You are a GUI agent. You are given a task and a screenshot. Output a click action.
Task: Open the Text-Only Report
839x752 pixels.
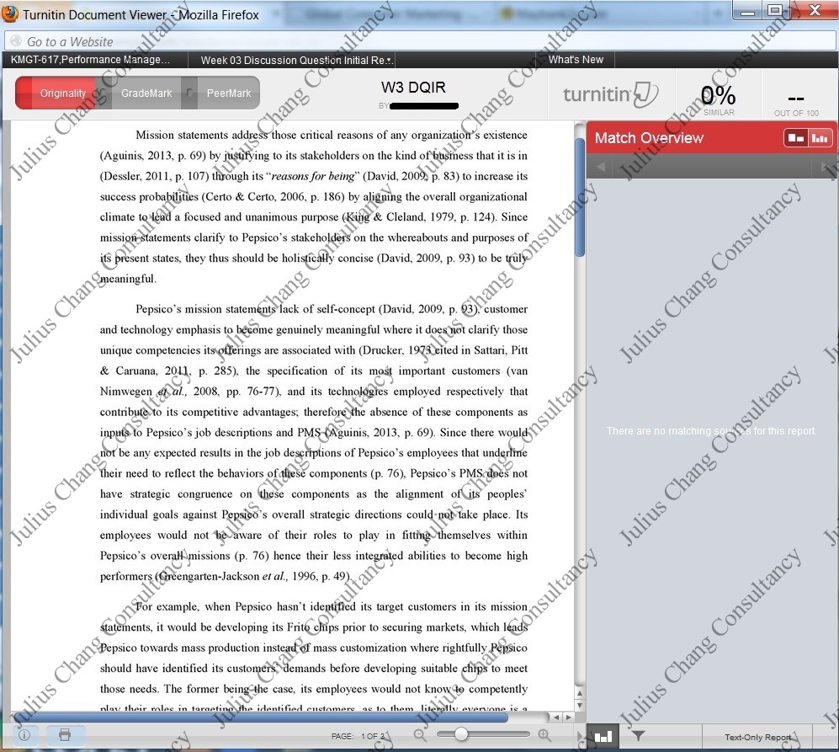[x=757, y=737]
